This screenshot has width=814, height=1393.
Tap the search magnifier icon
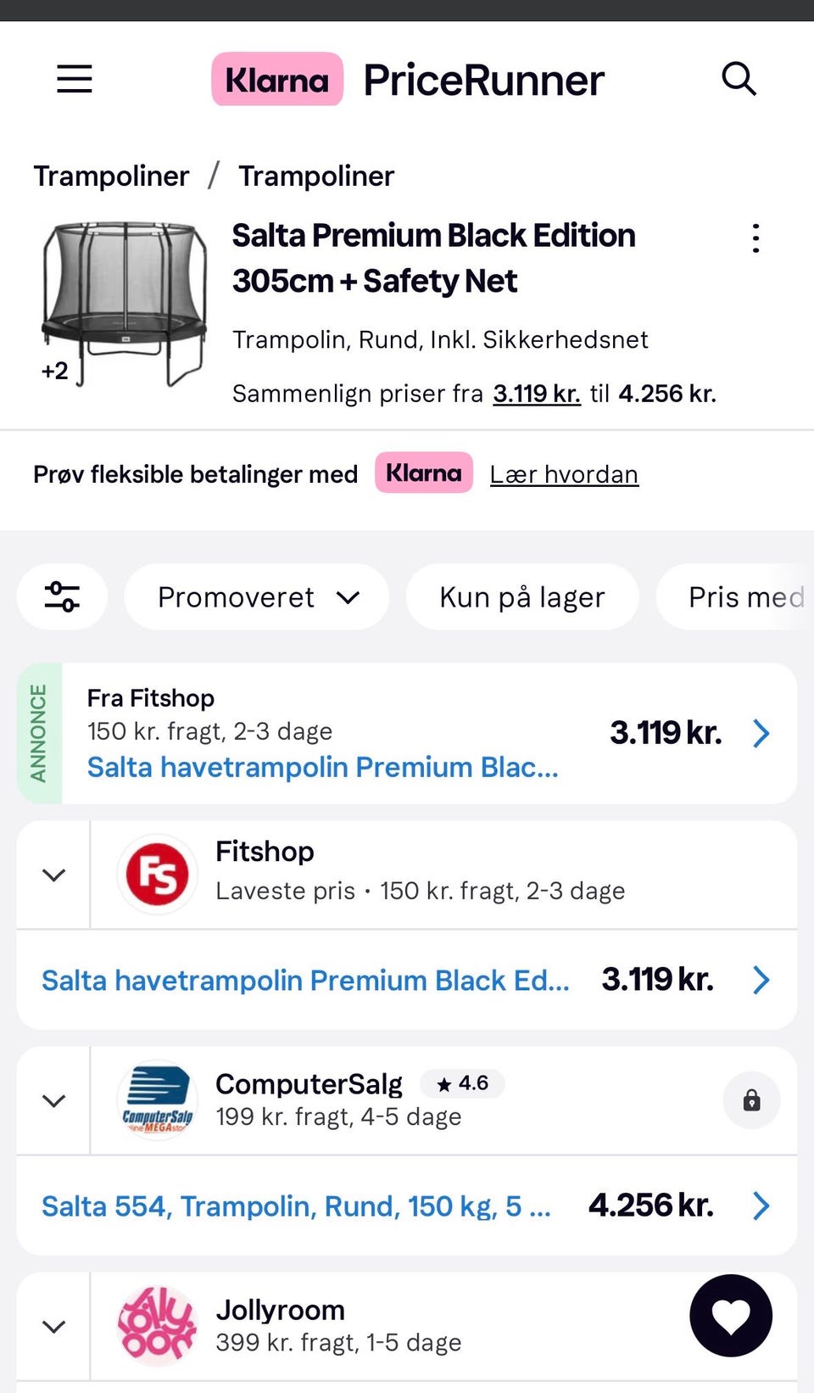[739, 79]
